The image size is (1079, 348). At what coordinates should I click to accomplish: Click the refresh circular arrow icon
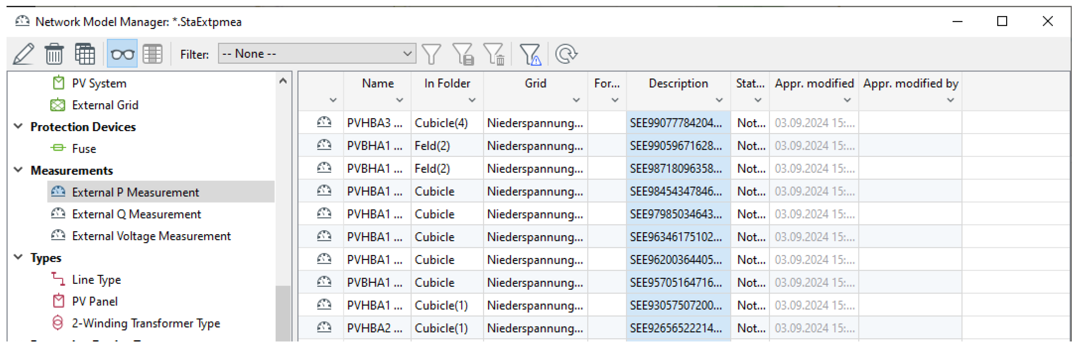click(566, 54)
